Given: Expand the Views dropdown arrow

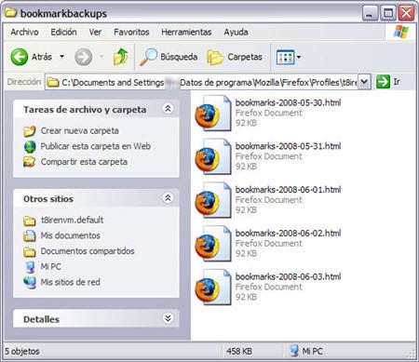Looking at the screenshot, I should coord(299,57).
